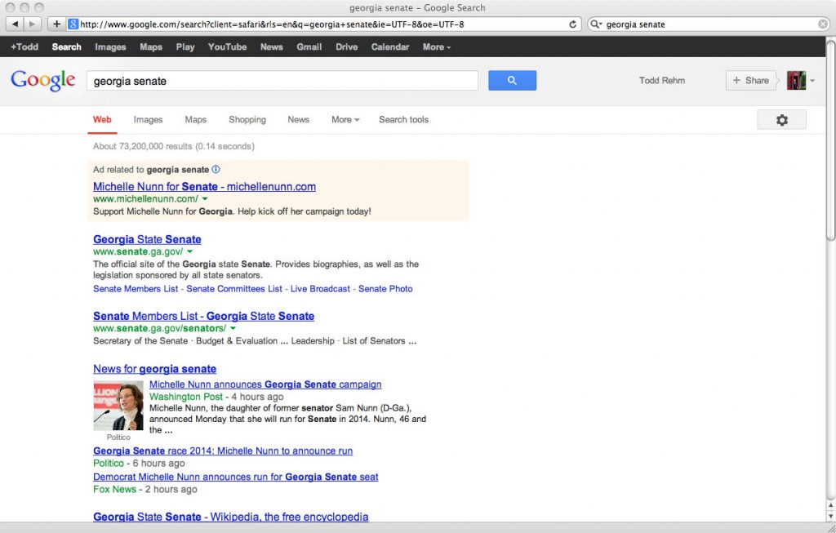
Task: Open the Safari search field magnifier menu
Action: click(x=595, y=24)
